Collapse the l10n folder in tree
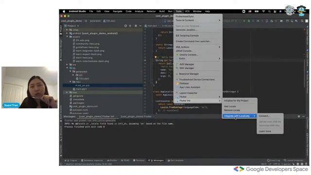This screenshot has height=175, width=311. coord(70,82)
